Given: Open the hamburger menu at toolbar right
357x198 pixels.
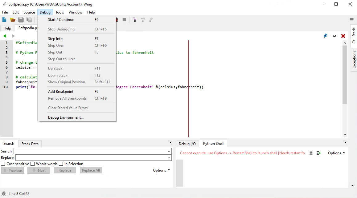Looking at the screenshot, I should click(x=352, y=20).
